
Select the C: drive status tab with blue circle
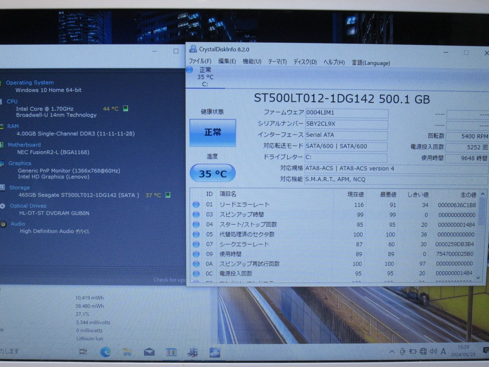(x=205, y=77)
